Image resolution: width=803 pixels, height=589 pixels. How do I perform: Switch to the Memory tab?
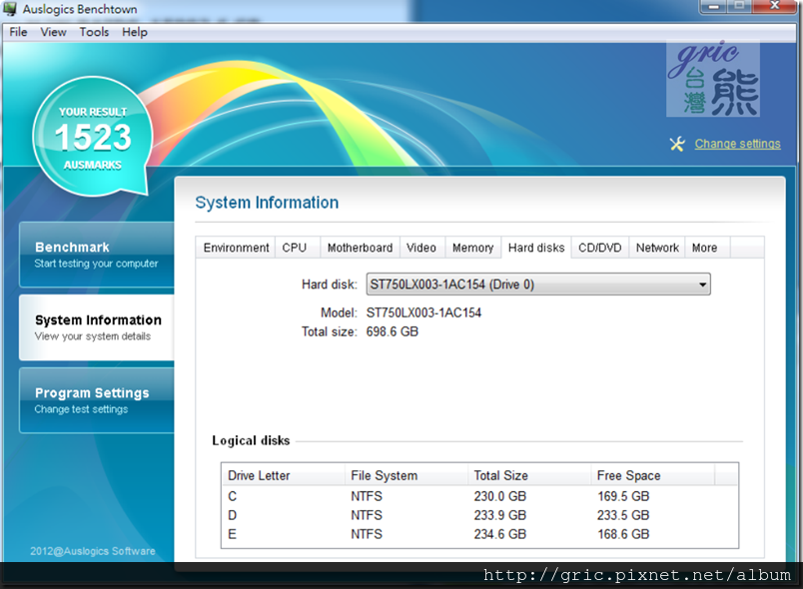click(472, 248)
